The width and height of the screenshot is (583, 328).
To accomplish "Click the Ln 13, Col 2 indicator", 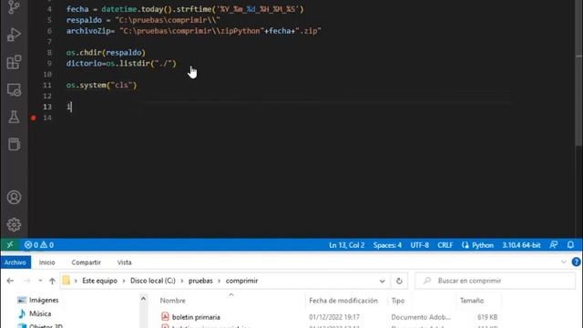I will (x=346, y=245).
